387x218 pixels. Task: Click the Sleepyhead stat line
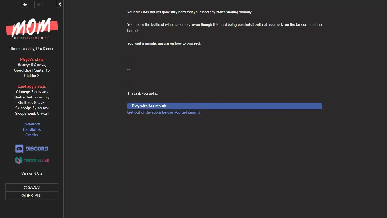(x=32, y=114)
